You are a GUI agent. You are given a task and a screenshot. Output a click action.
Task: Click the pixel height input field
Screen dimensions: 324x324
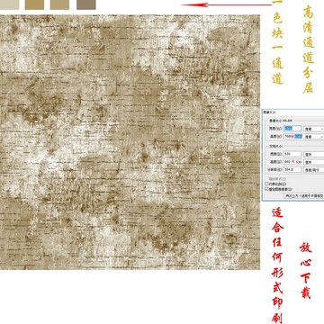[292, 136]
